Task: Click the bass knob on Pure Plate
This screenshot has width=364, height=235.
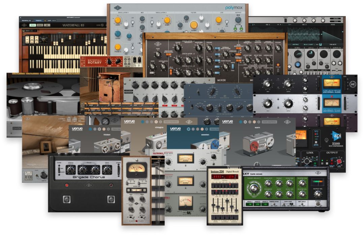Action: 131,200
